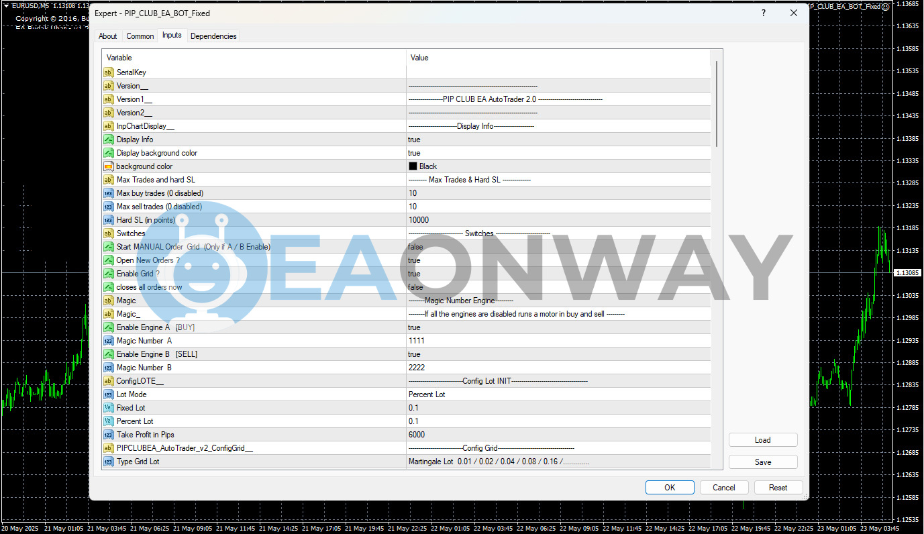Click the string icon beside Version1__

click(x=108, y=99)
